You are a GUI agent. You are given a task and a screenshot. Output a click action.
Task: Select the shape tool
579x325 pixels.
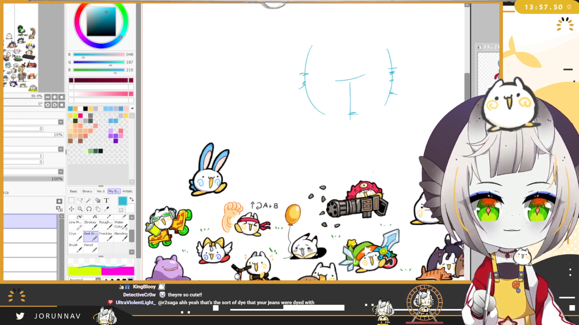[98, 200]
